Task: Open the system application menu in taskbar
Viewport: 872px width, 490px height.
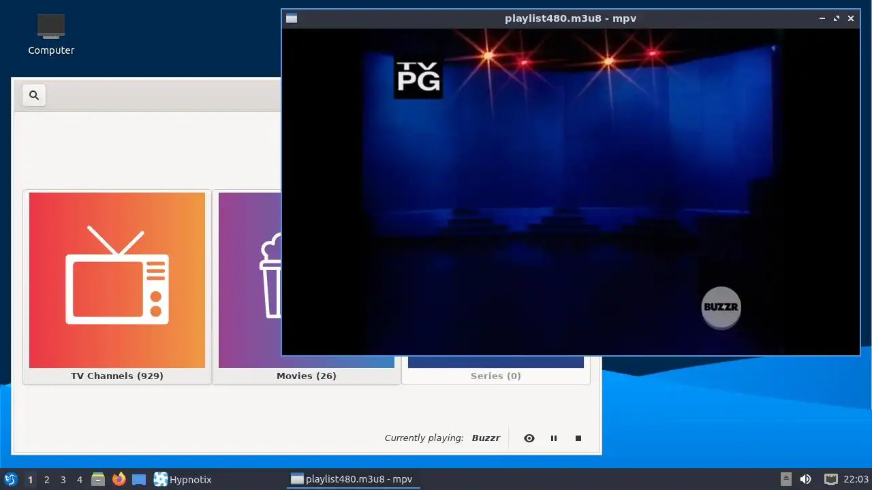Action: 10,479
